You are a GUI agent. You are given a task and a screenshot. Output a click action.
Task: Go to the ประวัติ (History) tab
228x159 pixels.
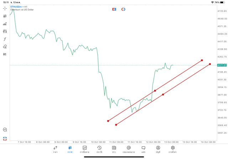[x=99, y=149]
